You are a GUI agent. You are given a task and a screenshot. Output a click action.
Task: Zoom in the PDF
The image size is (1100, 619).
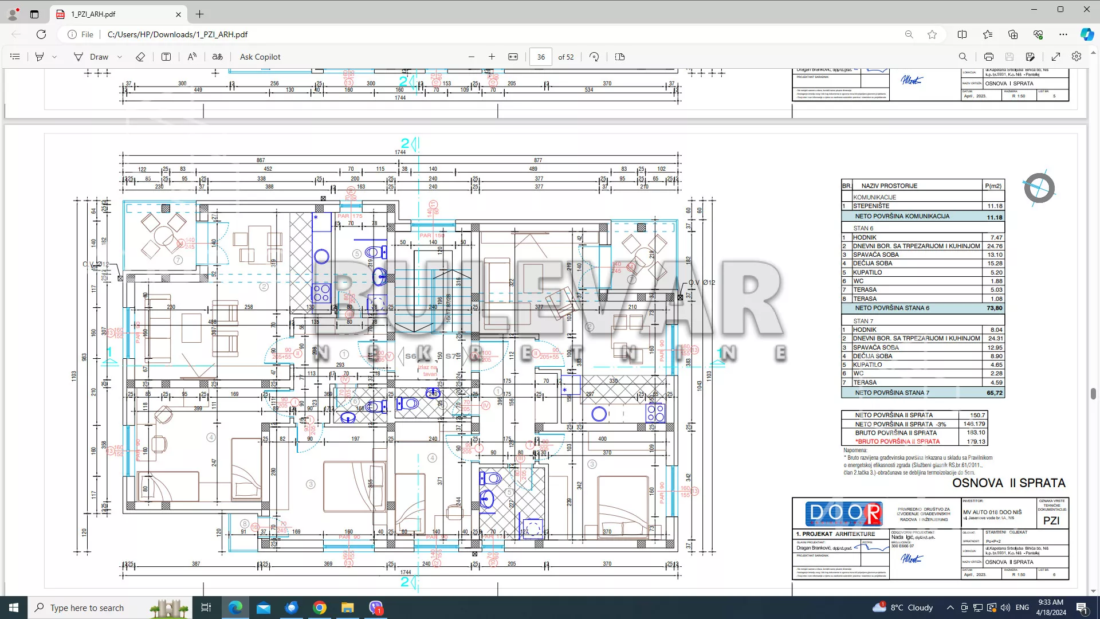(x=492, y=57)
